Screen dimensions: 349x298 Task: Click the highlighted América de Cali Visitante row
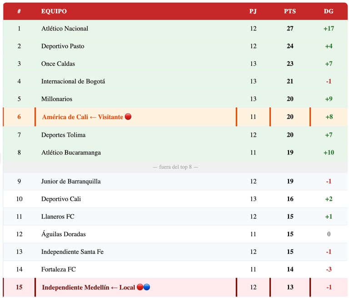click(x=175, y=117)
